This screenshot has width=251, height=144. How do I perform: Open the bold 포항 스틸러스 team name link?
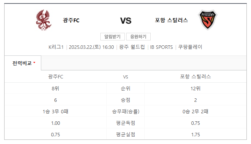click(x=171, y=20)
